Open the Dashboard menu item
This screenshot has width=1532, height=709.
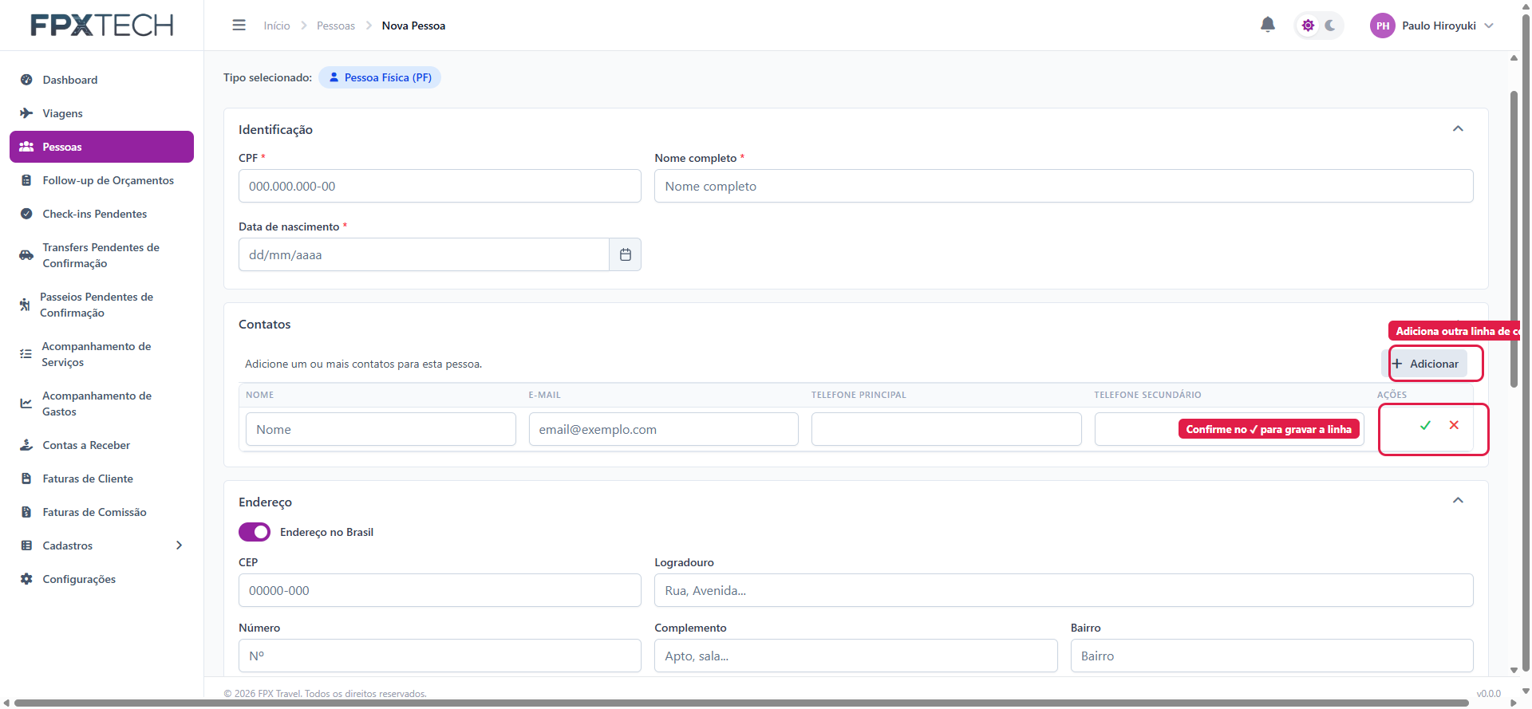coord(101,80)
